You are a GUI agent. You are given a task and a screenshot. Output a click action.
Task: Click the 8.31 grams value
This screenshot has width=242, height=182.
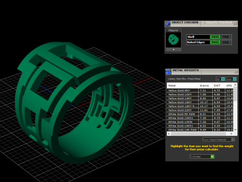[x=203, y=114]
